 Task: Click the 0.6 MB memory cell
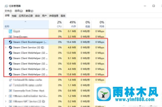click(70, 91)
